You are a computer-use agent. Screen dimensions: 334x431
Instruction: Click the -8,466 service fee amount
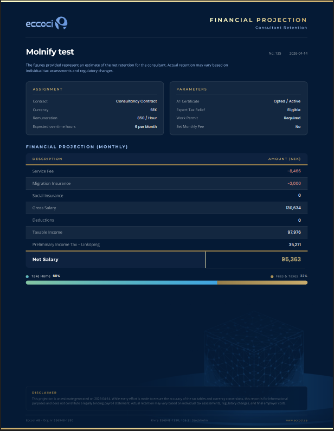pos(294,171)
